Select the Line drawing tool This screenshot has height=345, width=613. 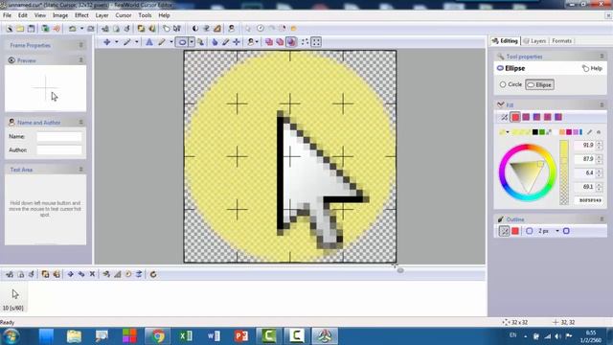pos(127,42)
